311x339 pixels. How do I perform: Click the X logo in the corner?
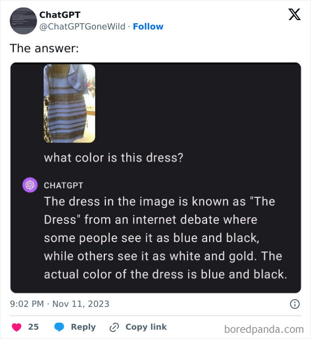(294, 15)
